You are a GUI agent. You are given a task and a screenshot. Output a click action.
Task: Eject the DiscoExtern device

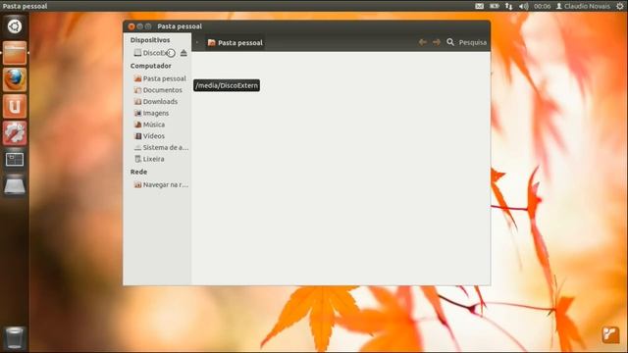183,53
